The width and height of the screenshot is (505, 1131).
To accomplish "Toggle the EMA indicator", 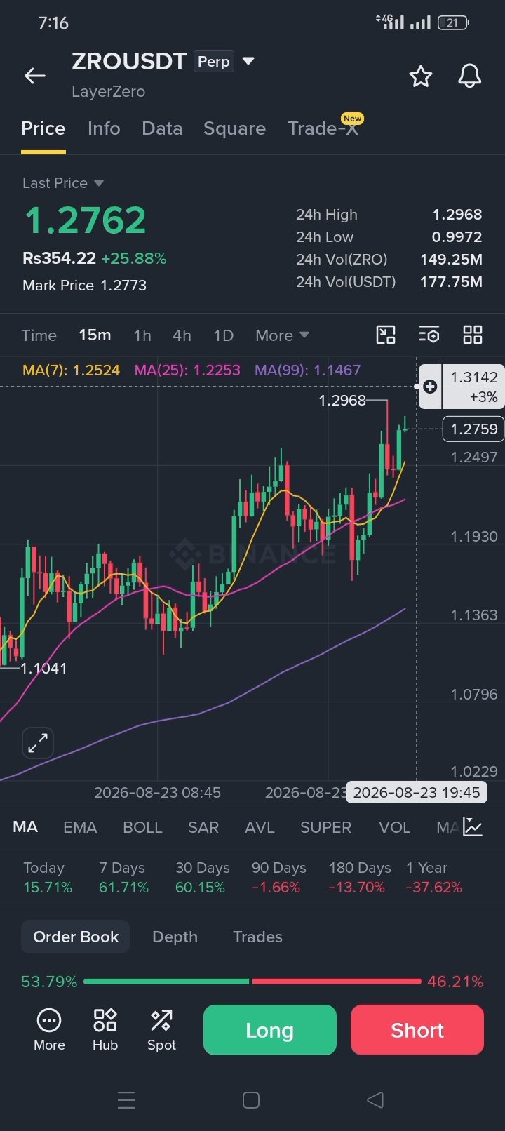I will coord(80,827).
